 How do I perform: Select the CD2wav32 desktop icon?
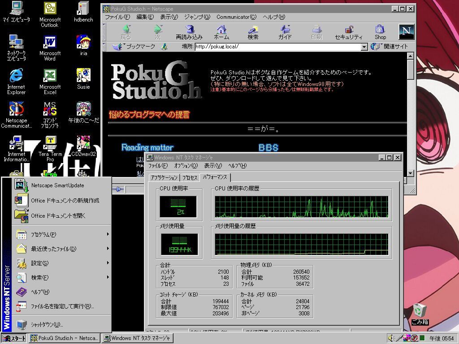coord(83,146)
